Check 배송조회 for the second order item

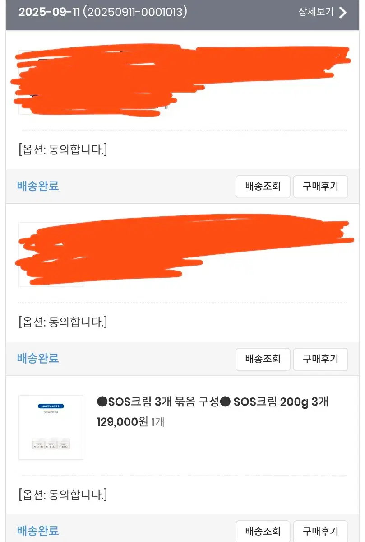[x=263, y=359]
